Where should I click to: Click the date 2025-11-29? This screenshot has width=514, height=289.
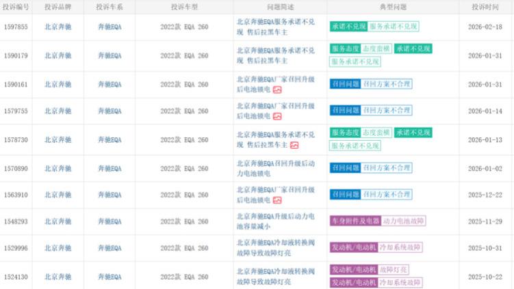point(485,221)
